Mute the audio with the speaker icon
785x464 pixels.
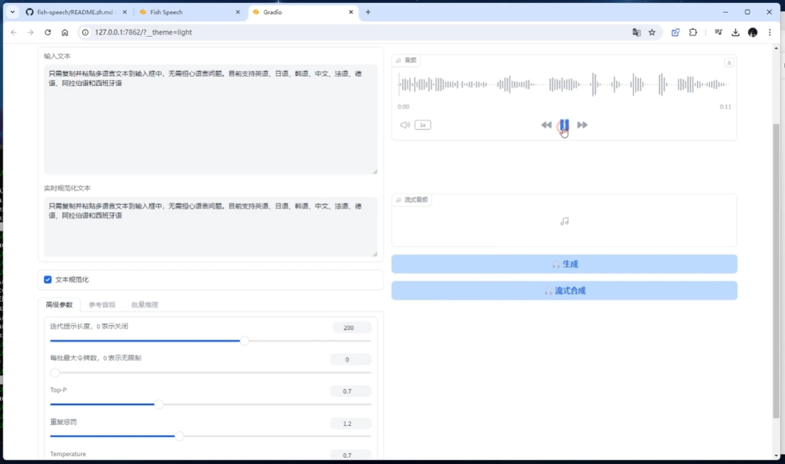point(405,125)
